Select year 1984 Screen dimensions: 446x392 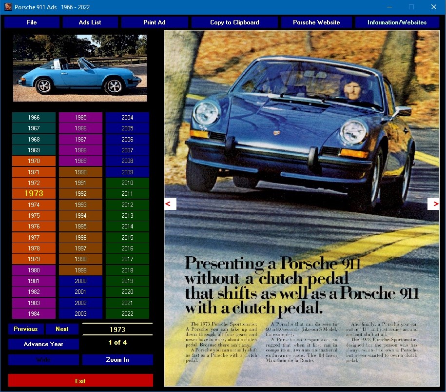pos(34,314)
